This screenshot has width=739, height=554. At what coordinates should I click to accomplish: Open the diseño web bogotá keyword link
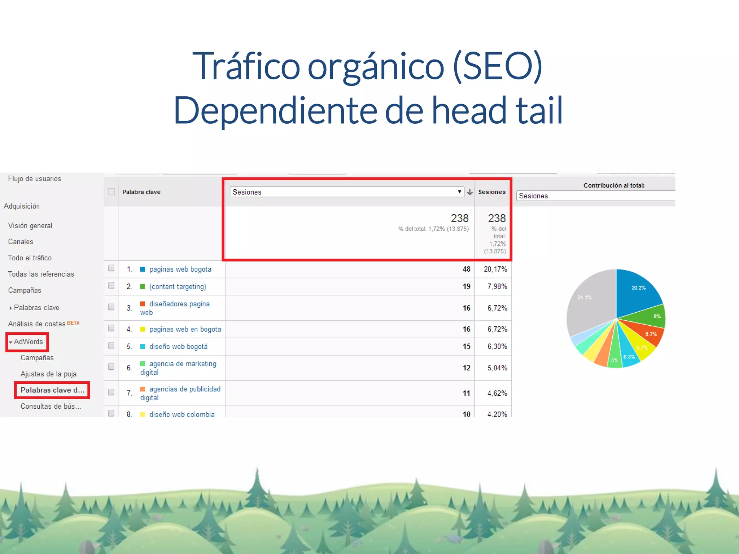[x=179, y=347]
